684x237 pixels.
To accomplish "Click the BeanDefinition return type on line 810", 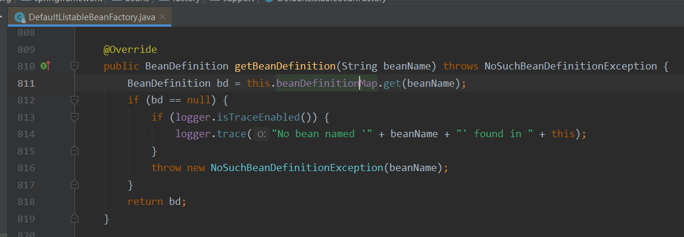I will 187,67.
